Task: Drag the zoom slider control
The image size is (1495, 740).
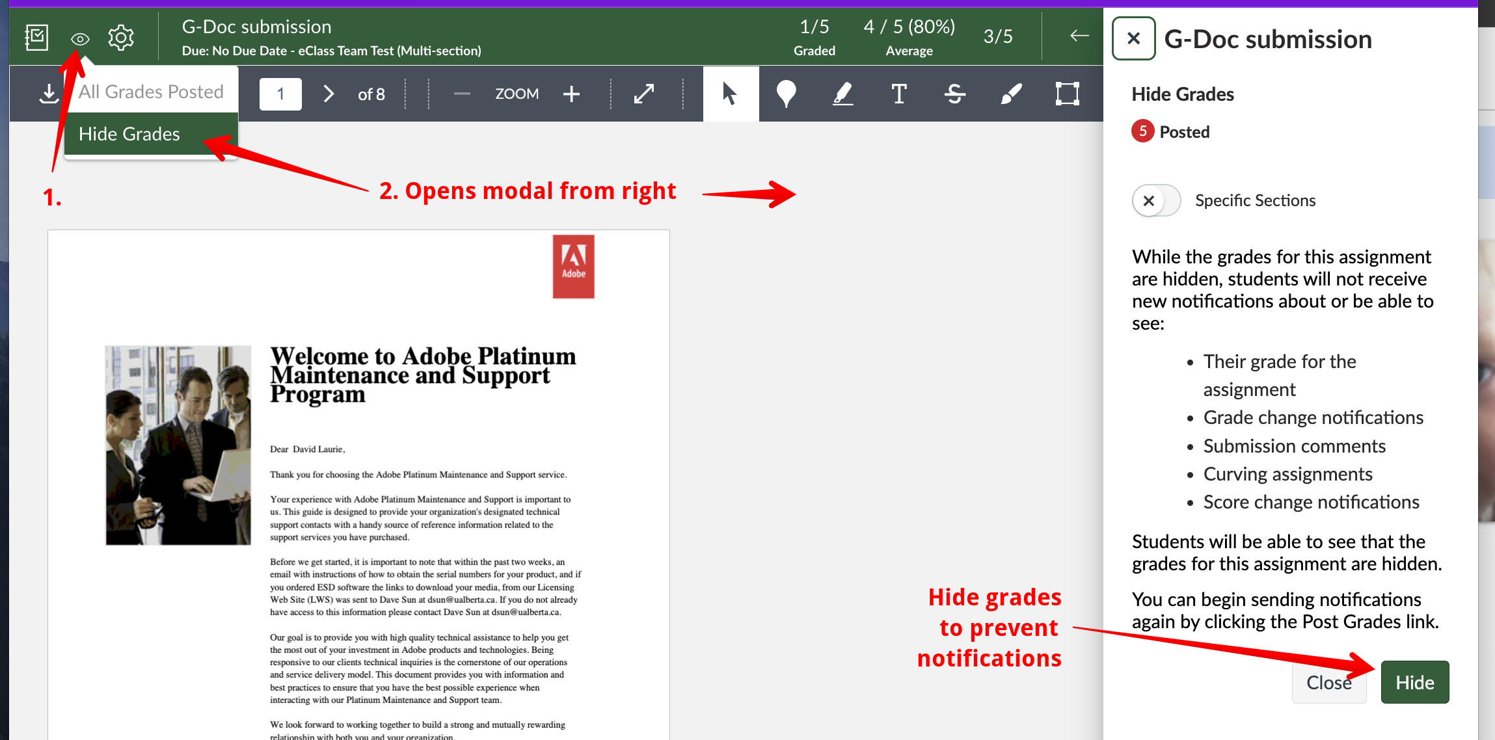Action: (518, 92)
